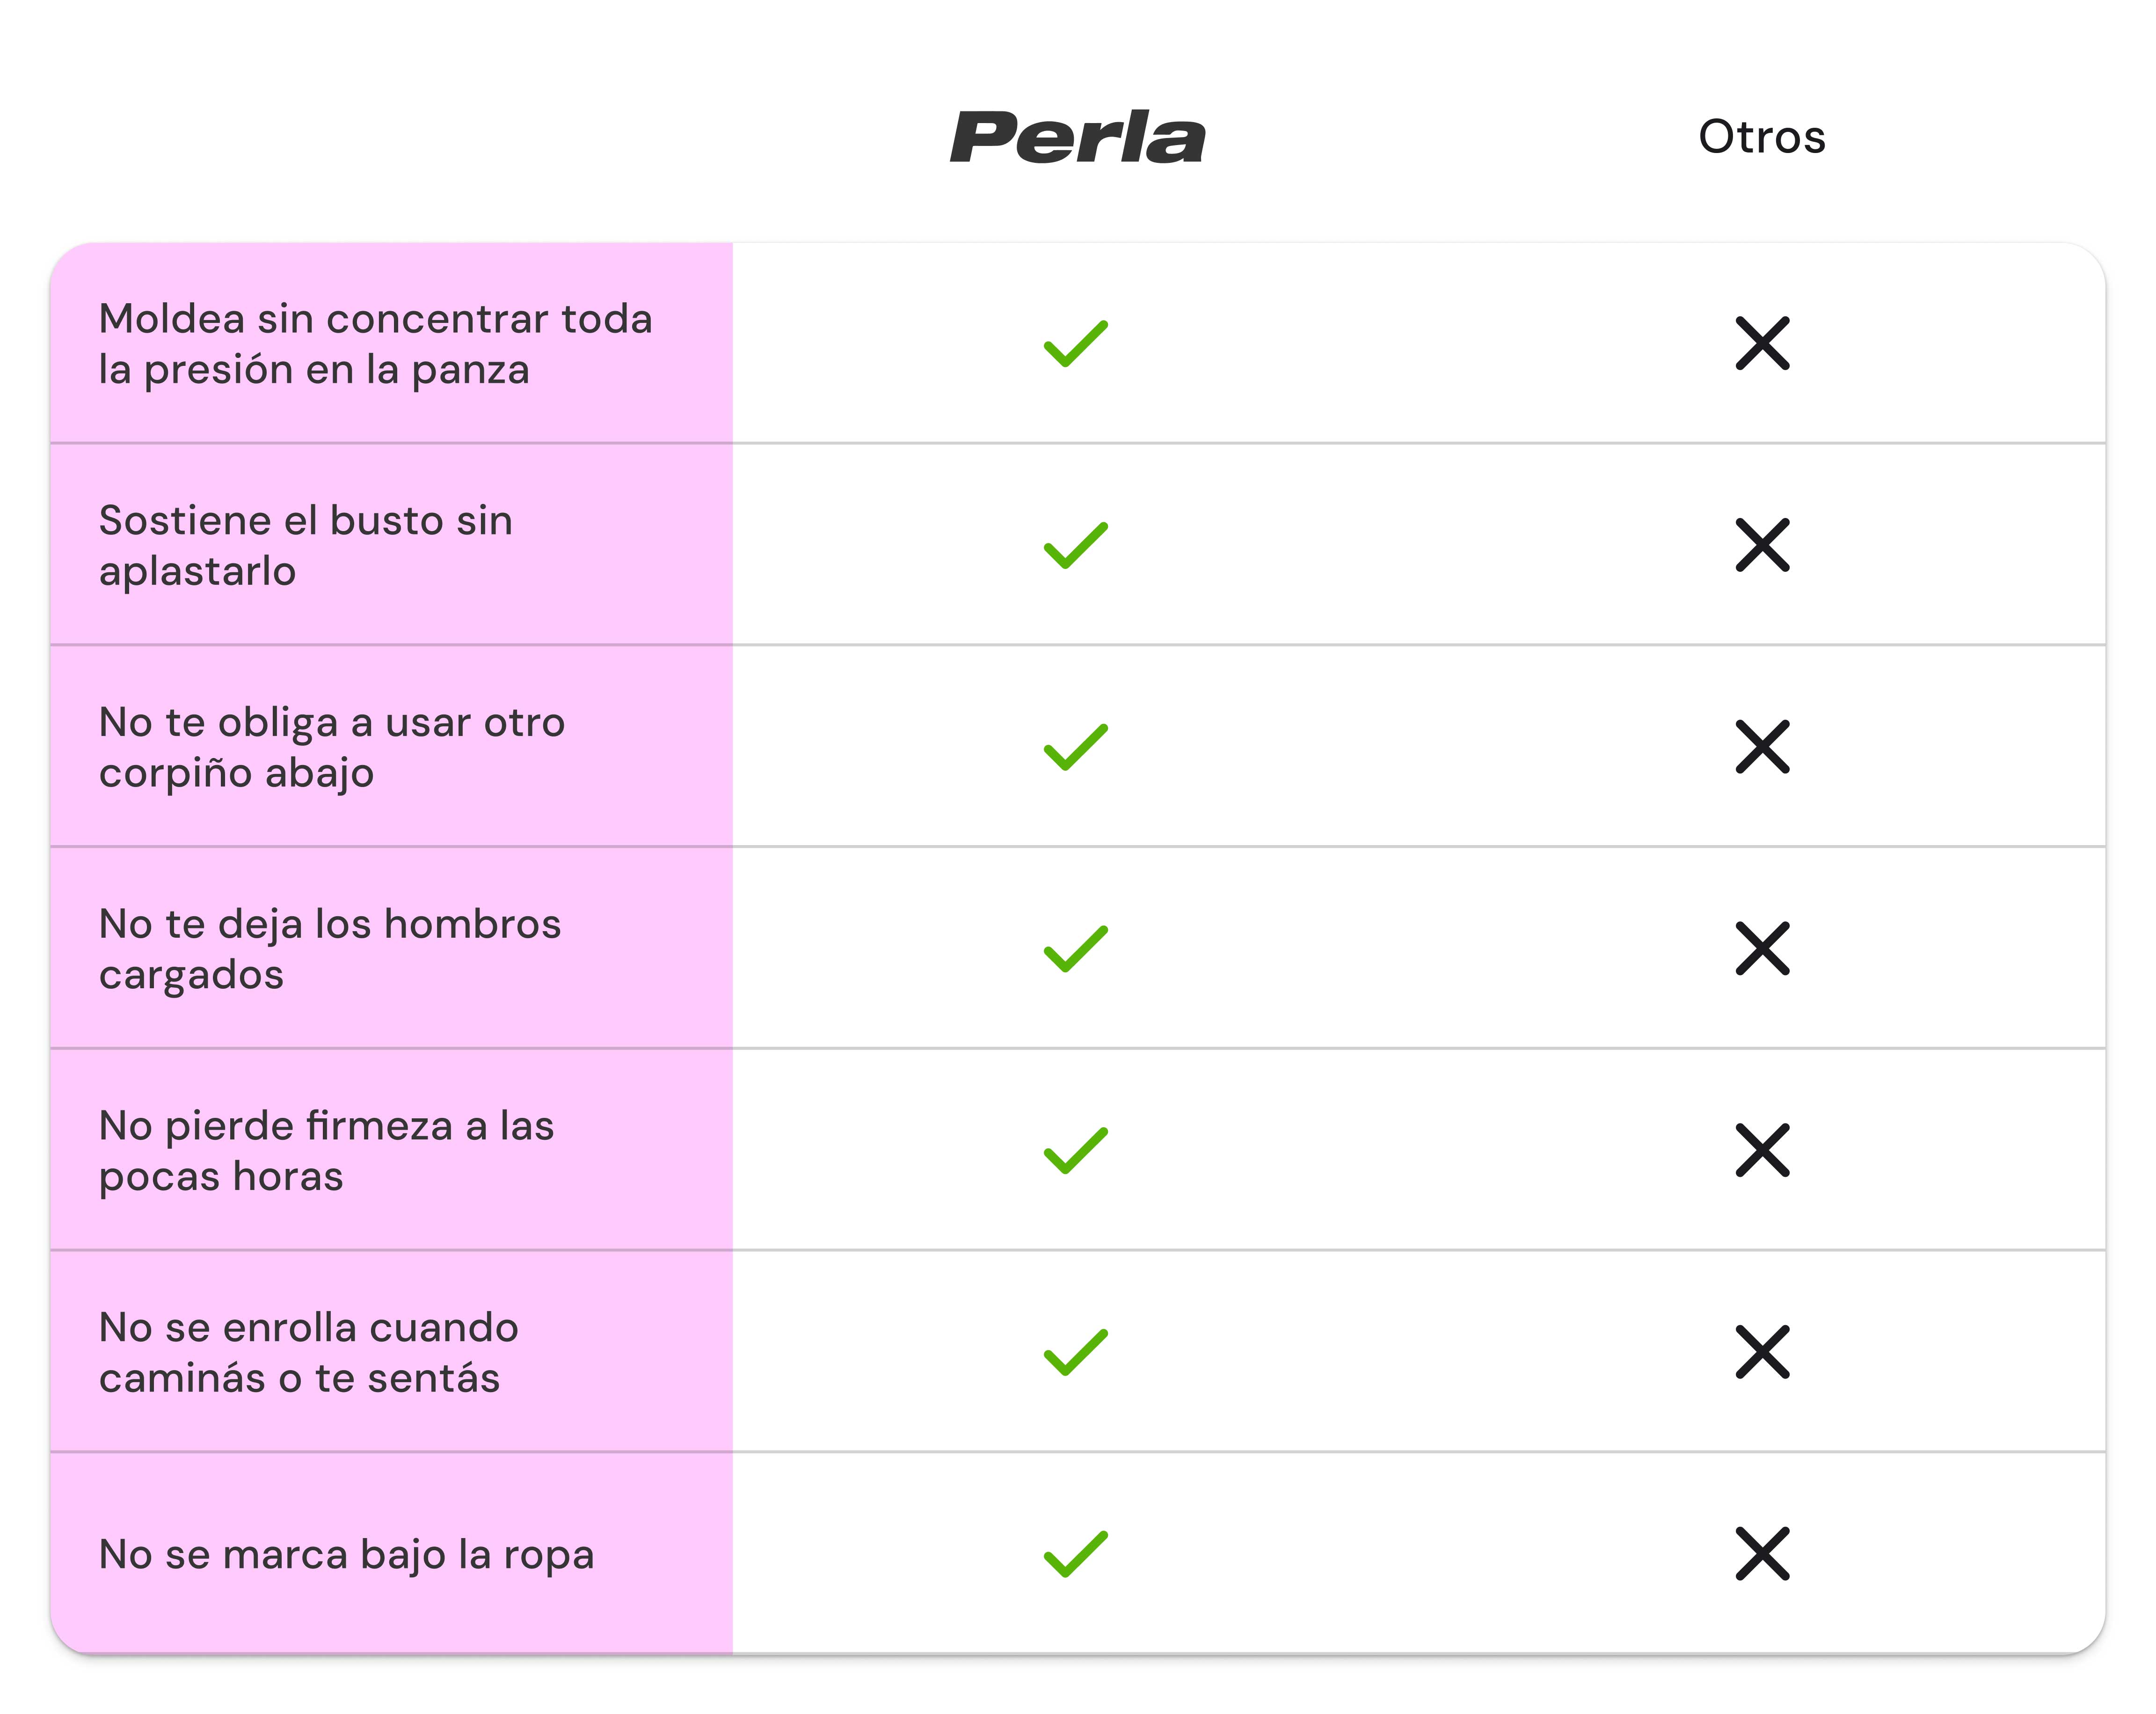Click black X for 'marca bajo la ropa' row
Image resolution: width=2156 pixels, height=1714 pixels.
[x=1762, y=1554]
